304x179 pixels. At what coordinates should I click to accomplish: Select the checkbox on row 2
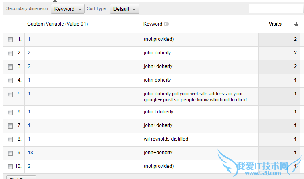point(10,53)
